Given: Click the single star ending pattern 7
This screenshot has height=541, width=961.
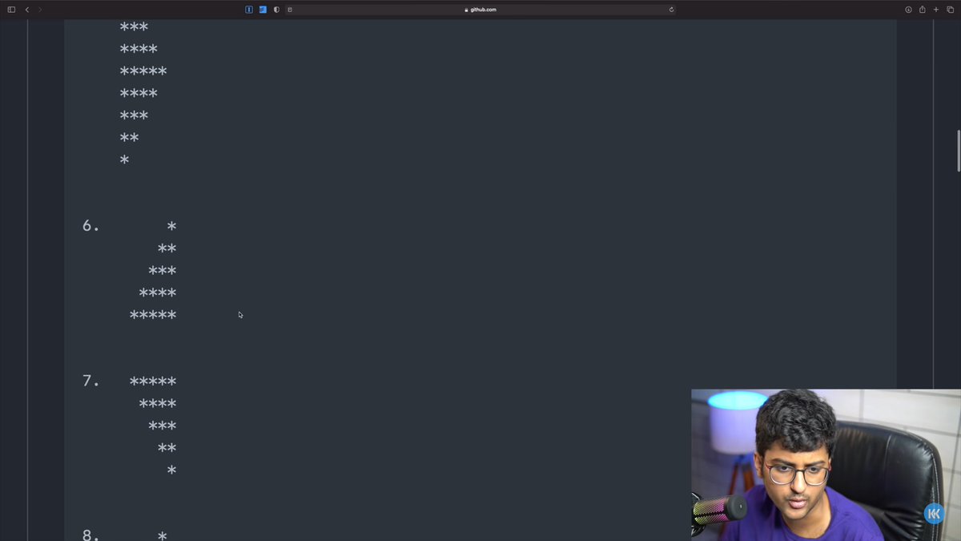Looking at the screenshot, I should (171, 470).
